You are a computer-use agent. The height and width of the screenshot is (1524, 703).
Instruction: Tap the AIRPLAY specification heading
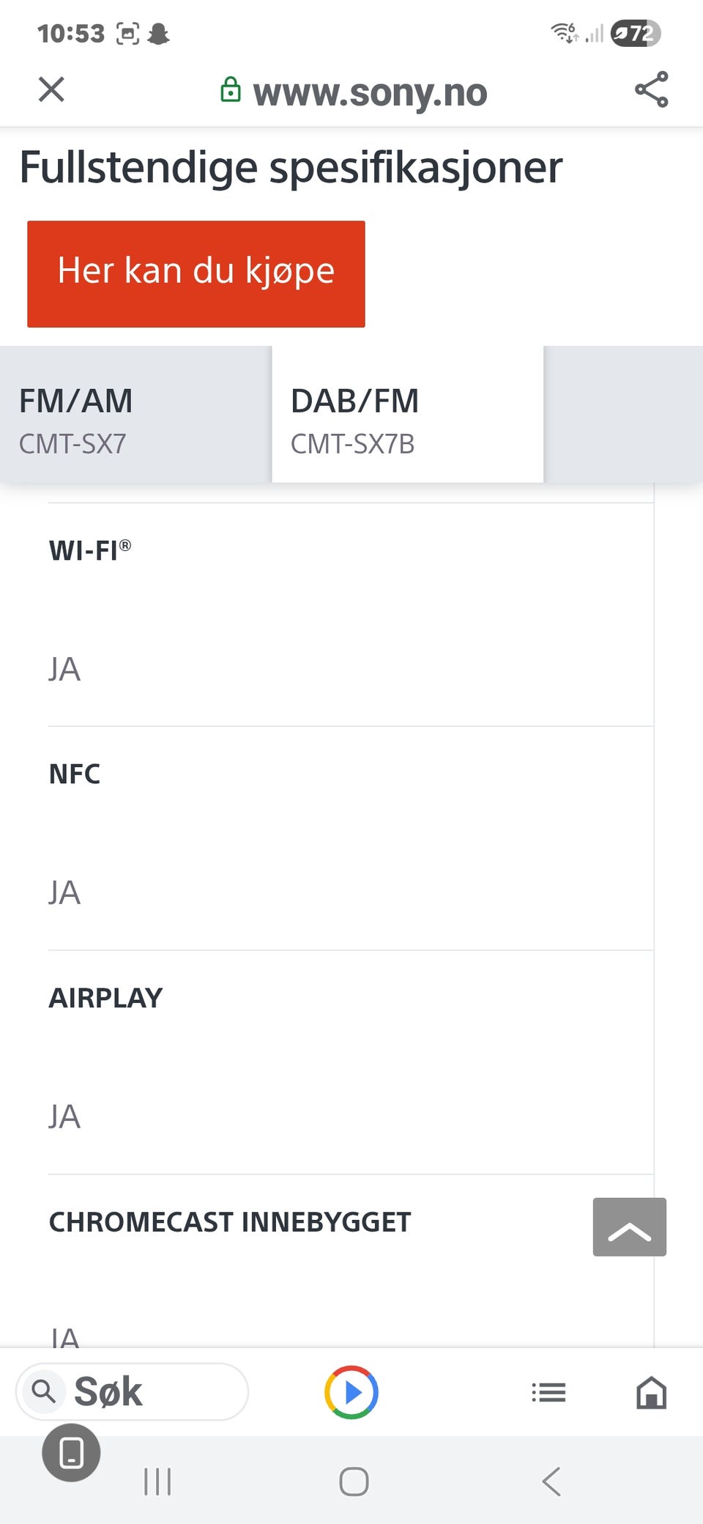point(105,998)
